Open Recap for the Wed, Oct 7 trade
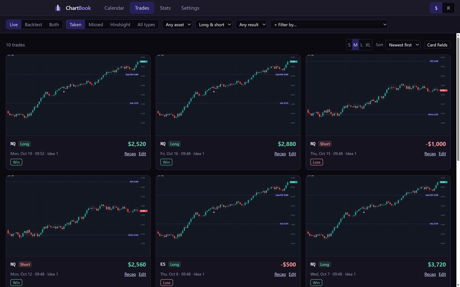The height and width of the screenshot is (287, 460). (x=430, y=274)
